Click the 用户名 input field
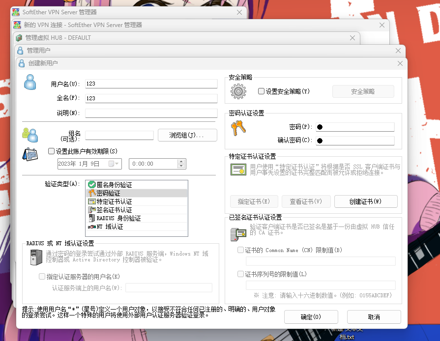This screenshot has height=341, width=440. coord(151,84)
